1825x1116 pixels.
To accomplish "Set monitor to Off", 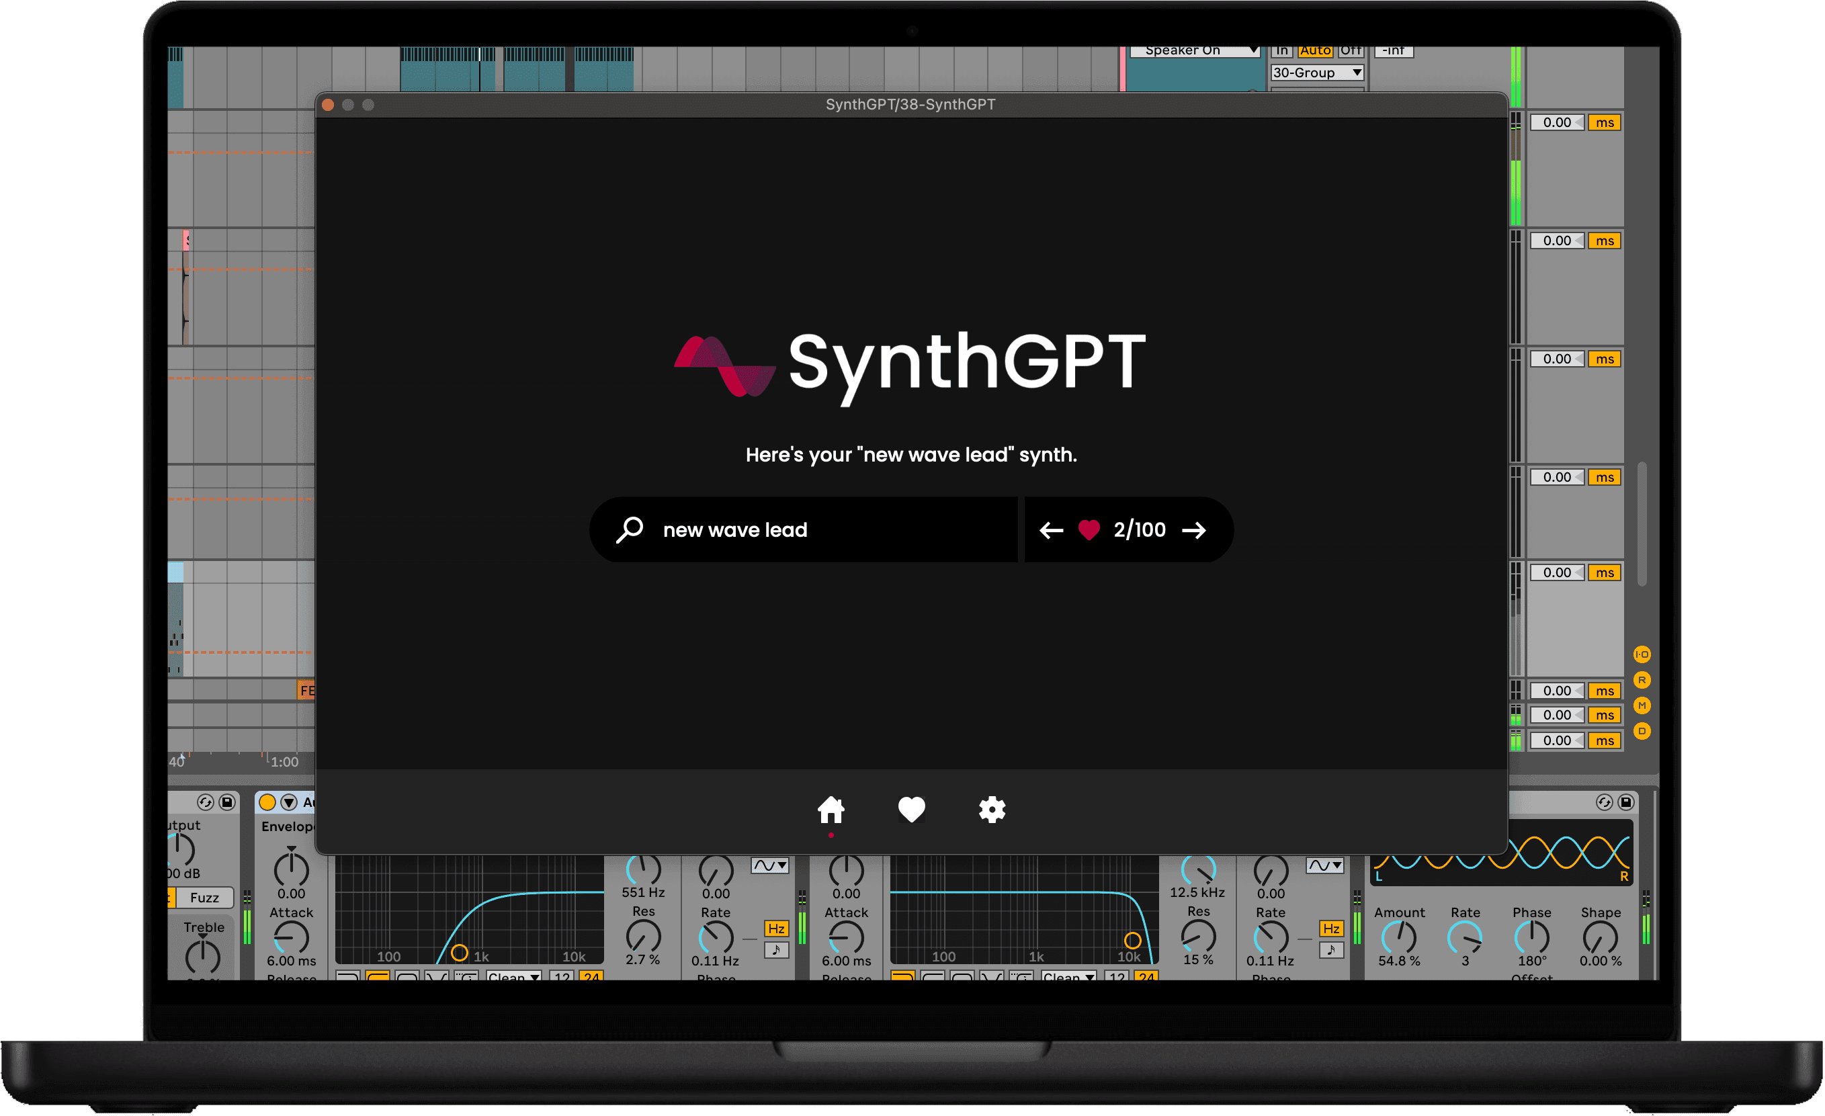I will pos(1350,50).
